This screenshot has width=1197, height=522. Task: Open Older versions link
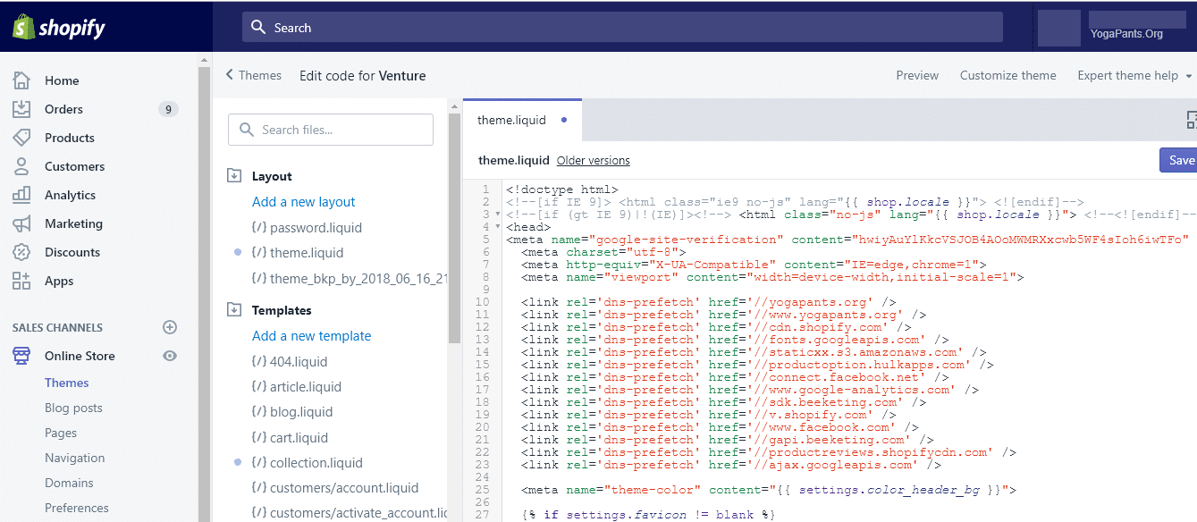[593, 161]
